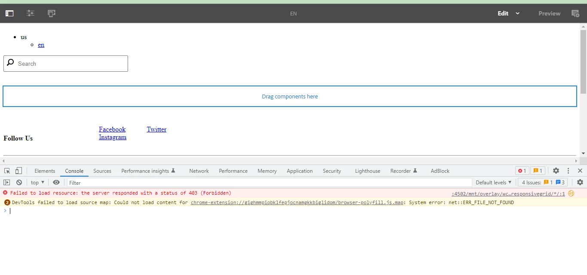
Task: Open the Recorder tab
Action: (x=404, y=171)
